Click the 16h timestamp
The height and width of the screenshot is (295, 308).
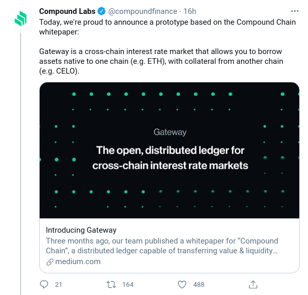(190, 11)
